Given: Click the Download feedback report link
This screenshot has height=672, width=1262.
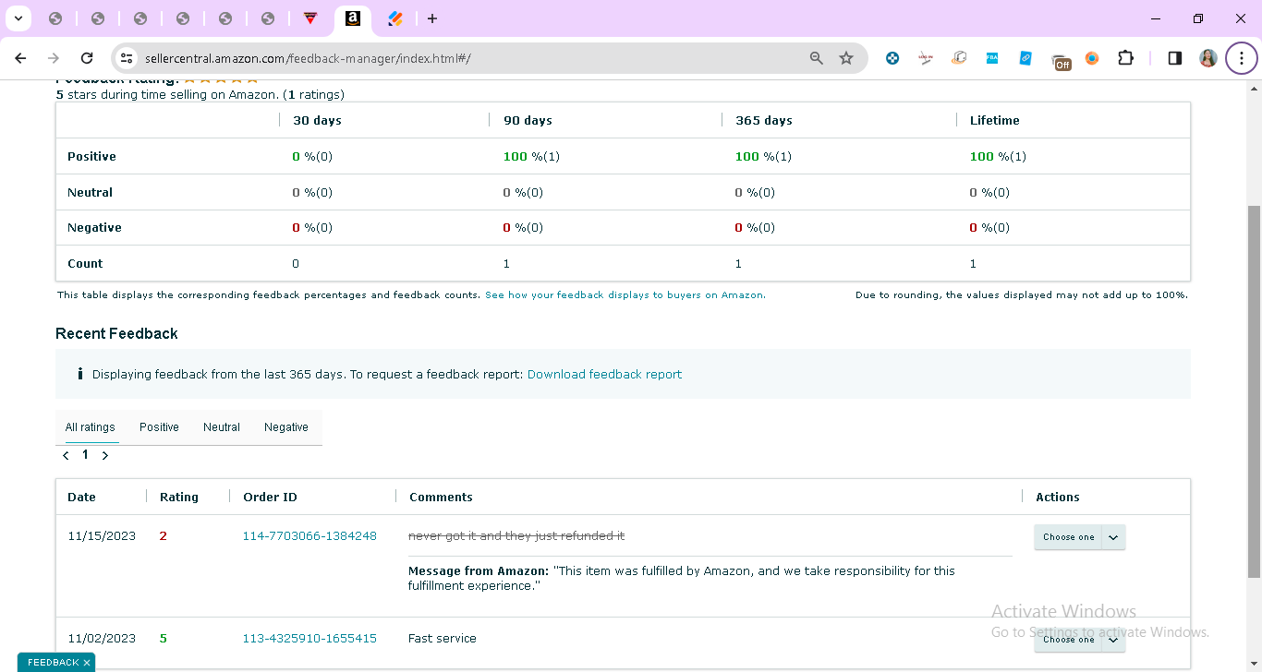Looking at the screenshot, I should click(x=604, y=375).
